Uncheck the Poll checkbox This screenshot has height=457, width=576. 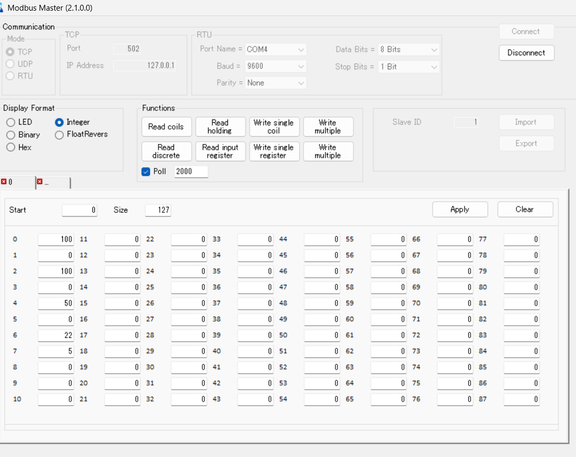click(146, 172)
